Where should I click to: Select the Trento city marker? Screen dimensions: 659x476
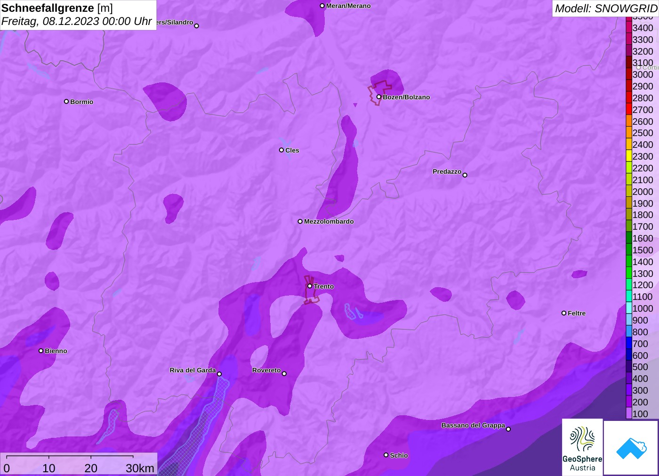coord(310,286)
